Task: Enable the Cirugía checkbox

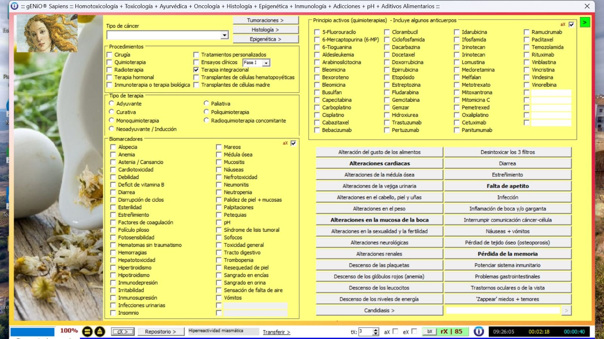Action: 109,55
